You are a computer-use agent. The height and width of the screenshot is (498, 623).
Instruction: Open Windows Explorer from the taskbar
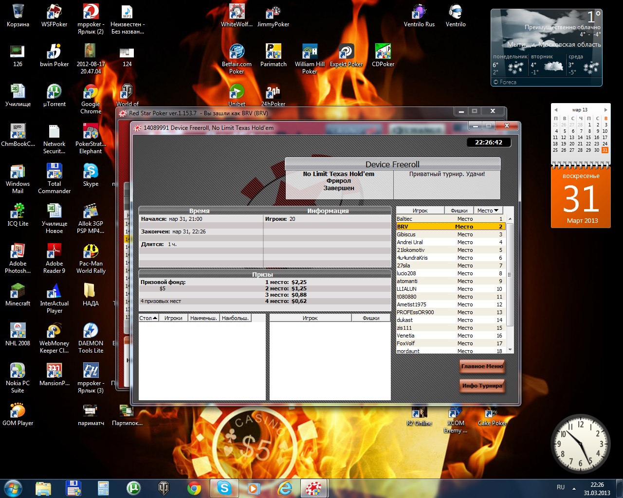click(x=43, y=488)
